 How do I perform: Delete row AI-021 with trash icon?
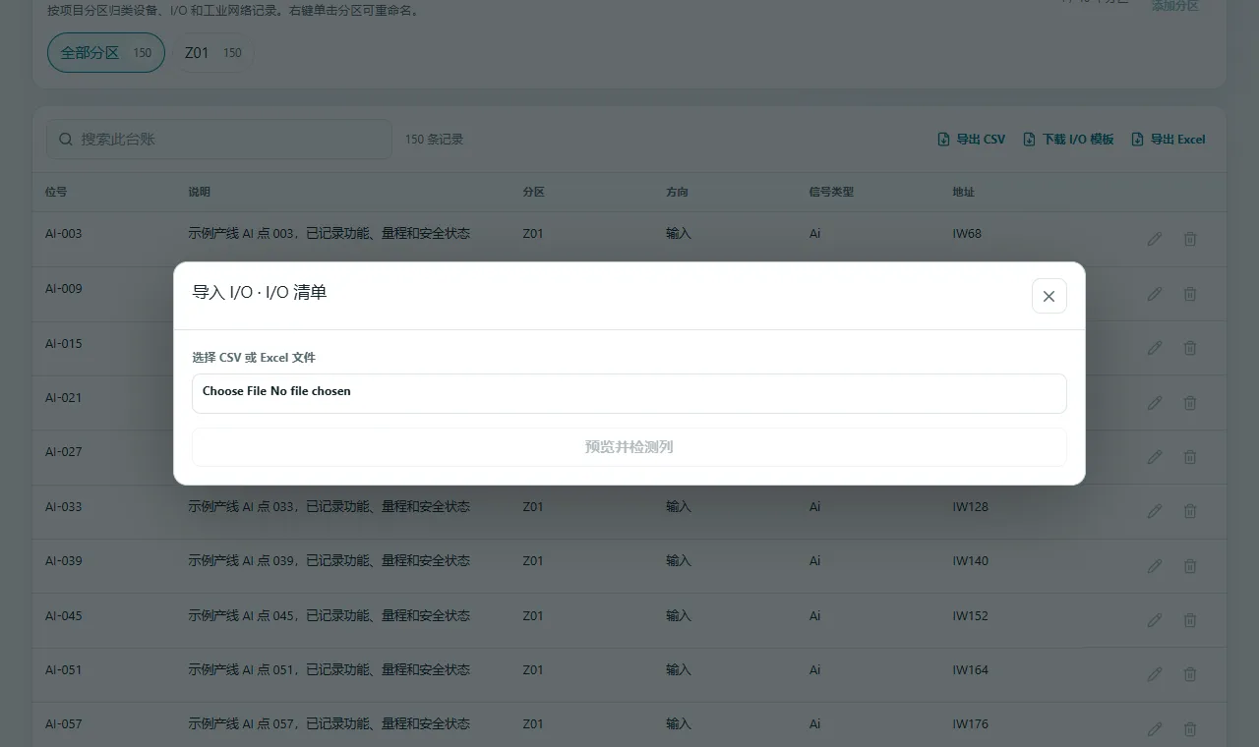point(1190,403)
